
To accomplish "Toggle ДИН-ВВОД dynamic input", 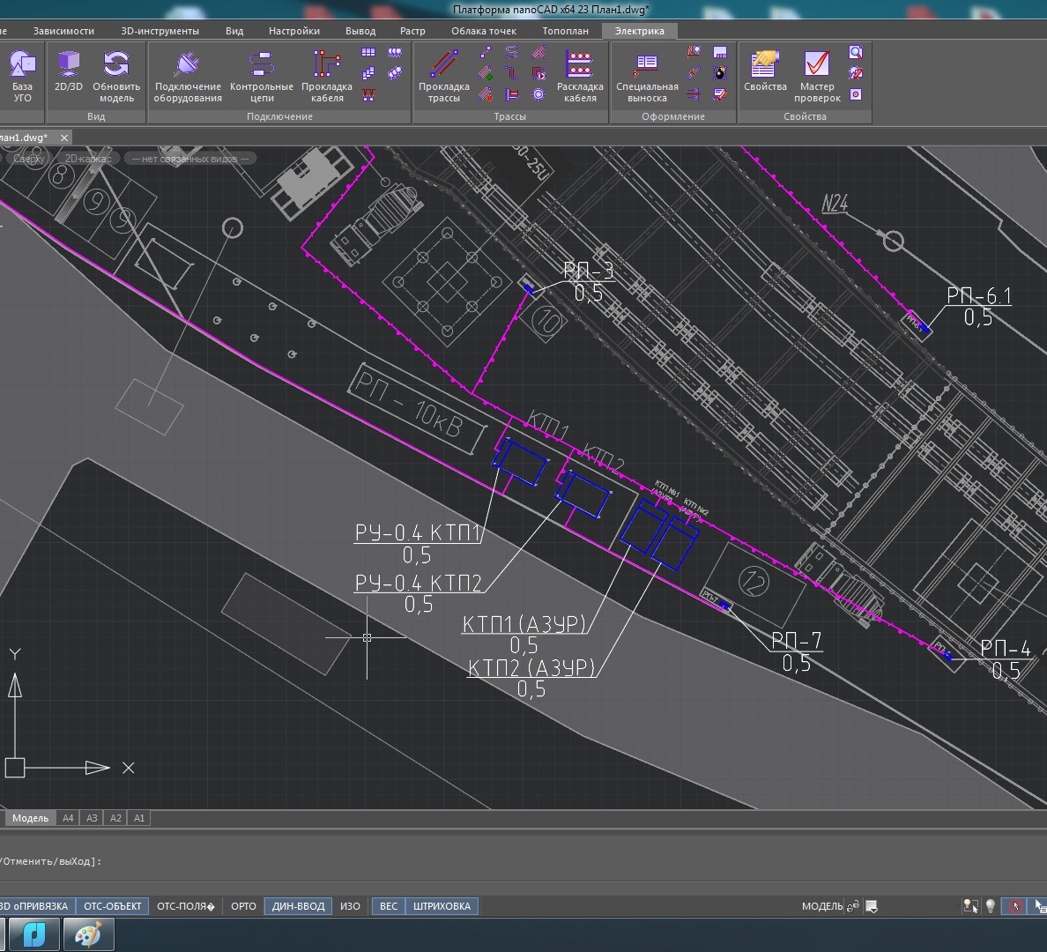I will click(x=298, y=906).
